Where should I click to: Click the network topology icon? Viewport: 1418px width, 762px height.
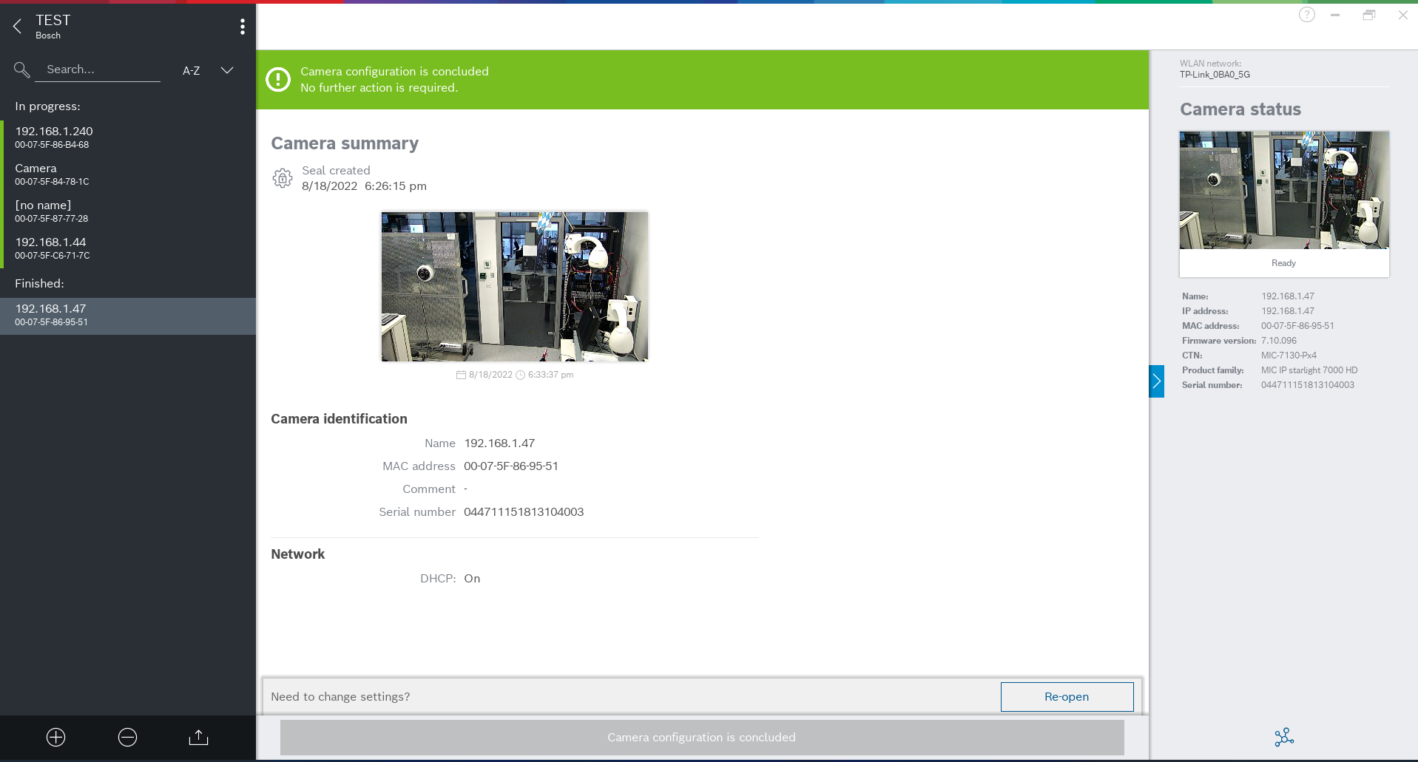pyautogui.click(x=1283, y=737)
